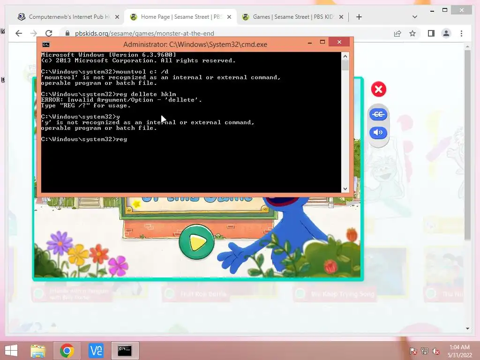
Task: Open the cmd window system menu icon
Action: pyautogui.click(x=46, y=45)
